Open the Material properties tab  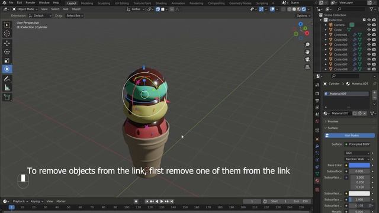(x=317, y=181)
